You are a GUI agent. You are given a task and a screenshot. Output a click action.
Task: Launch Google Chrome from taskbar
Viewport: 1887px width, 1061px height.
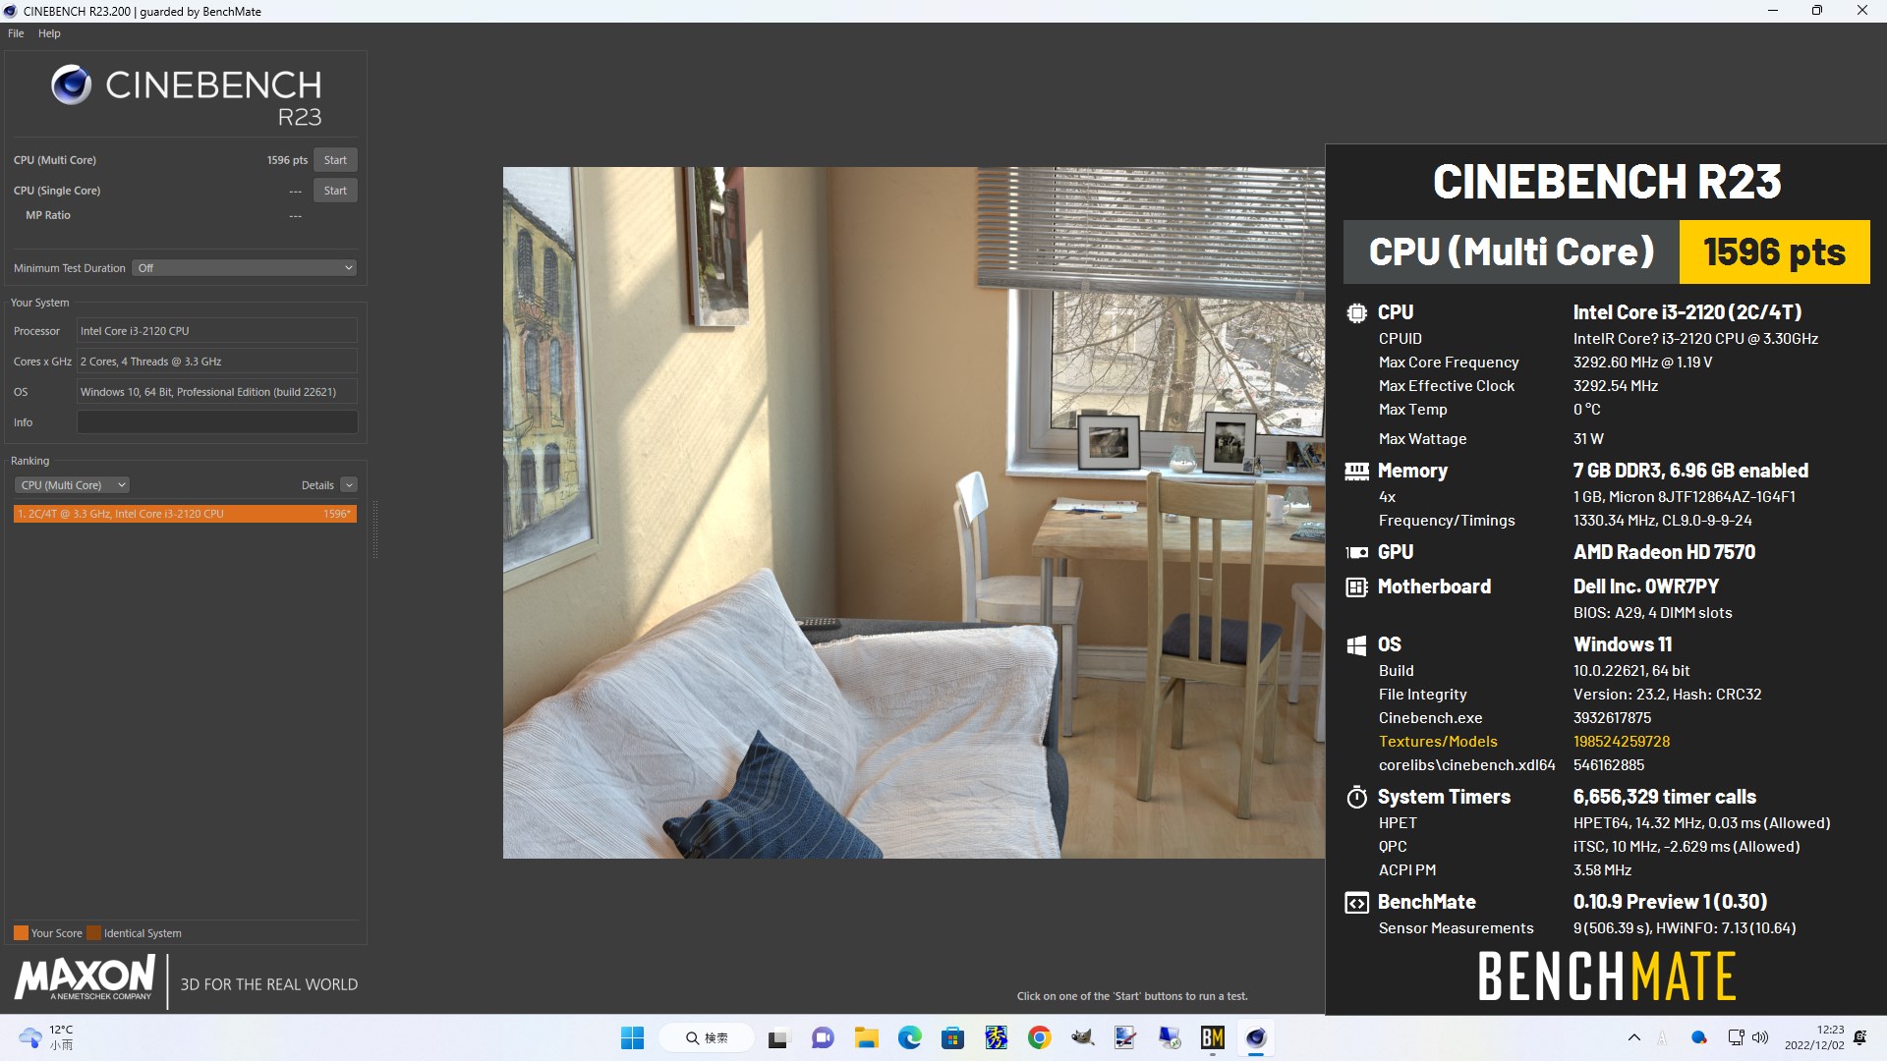click(x=1039, y=1037)
